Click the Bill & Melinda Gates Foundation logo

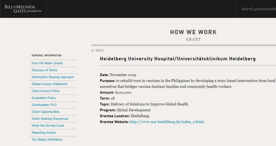point(23,9)
